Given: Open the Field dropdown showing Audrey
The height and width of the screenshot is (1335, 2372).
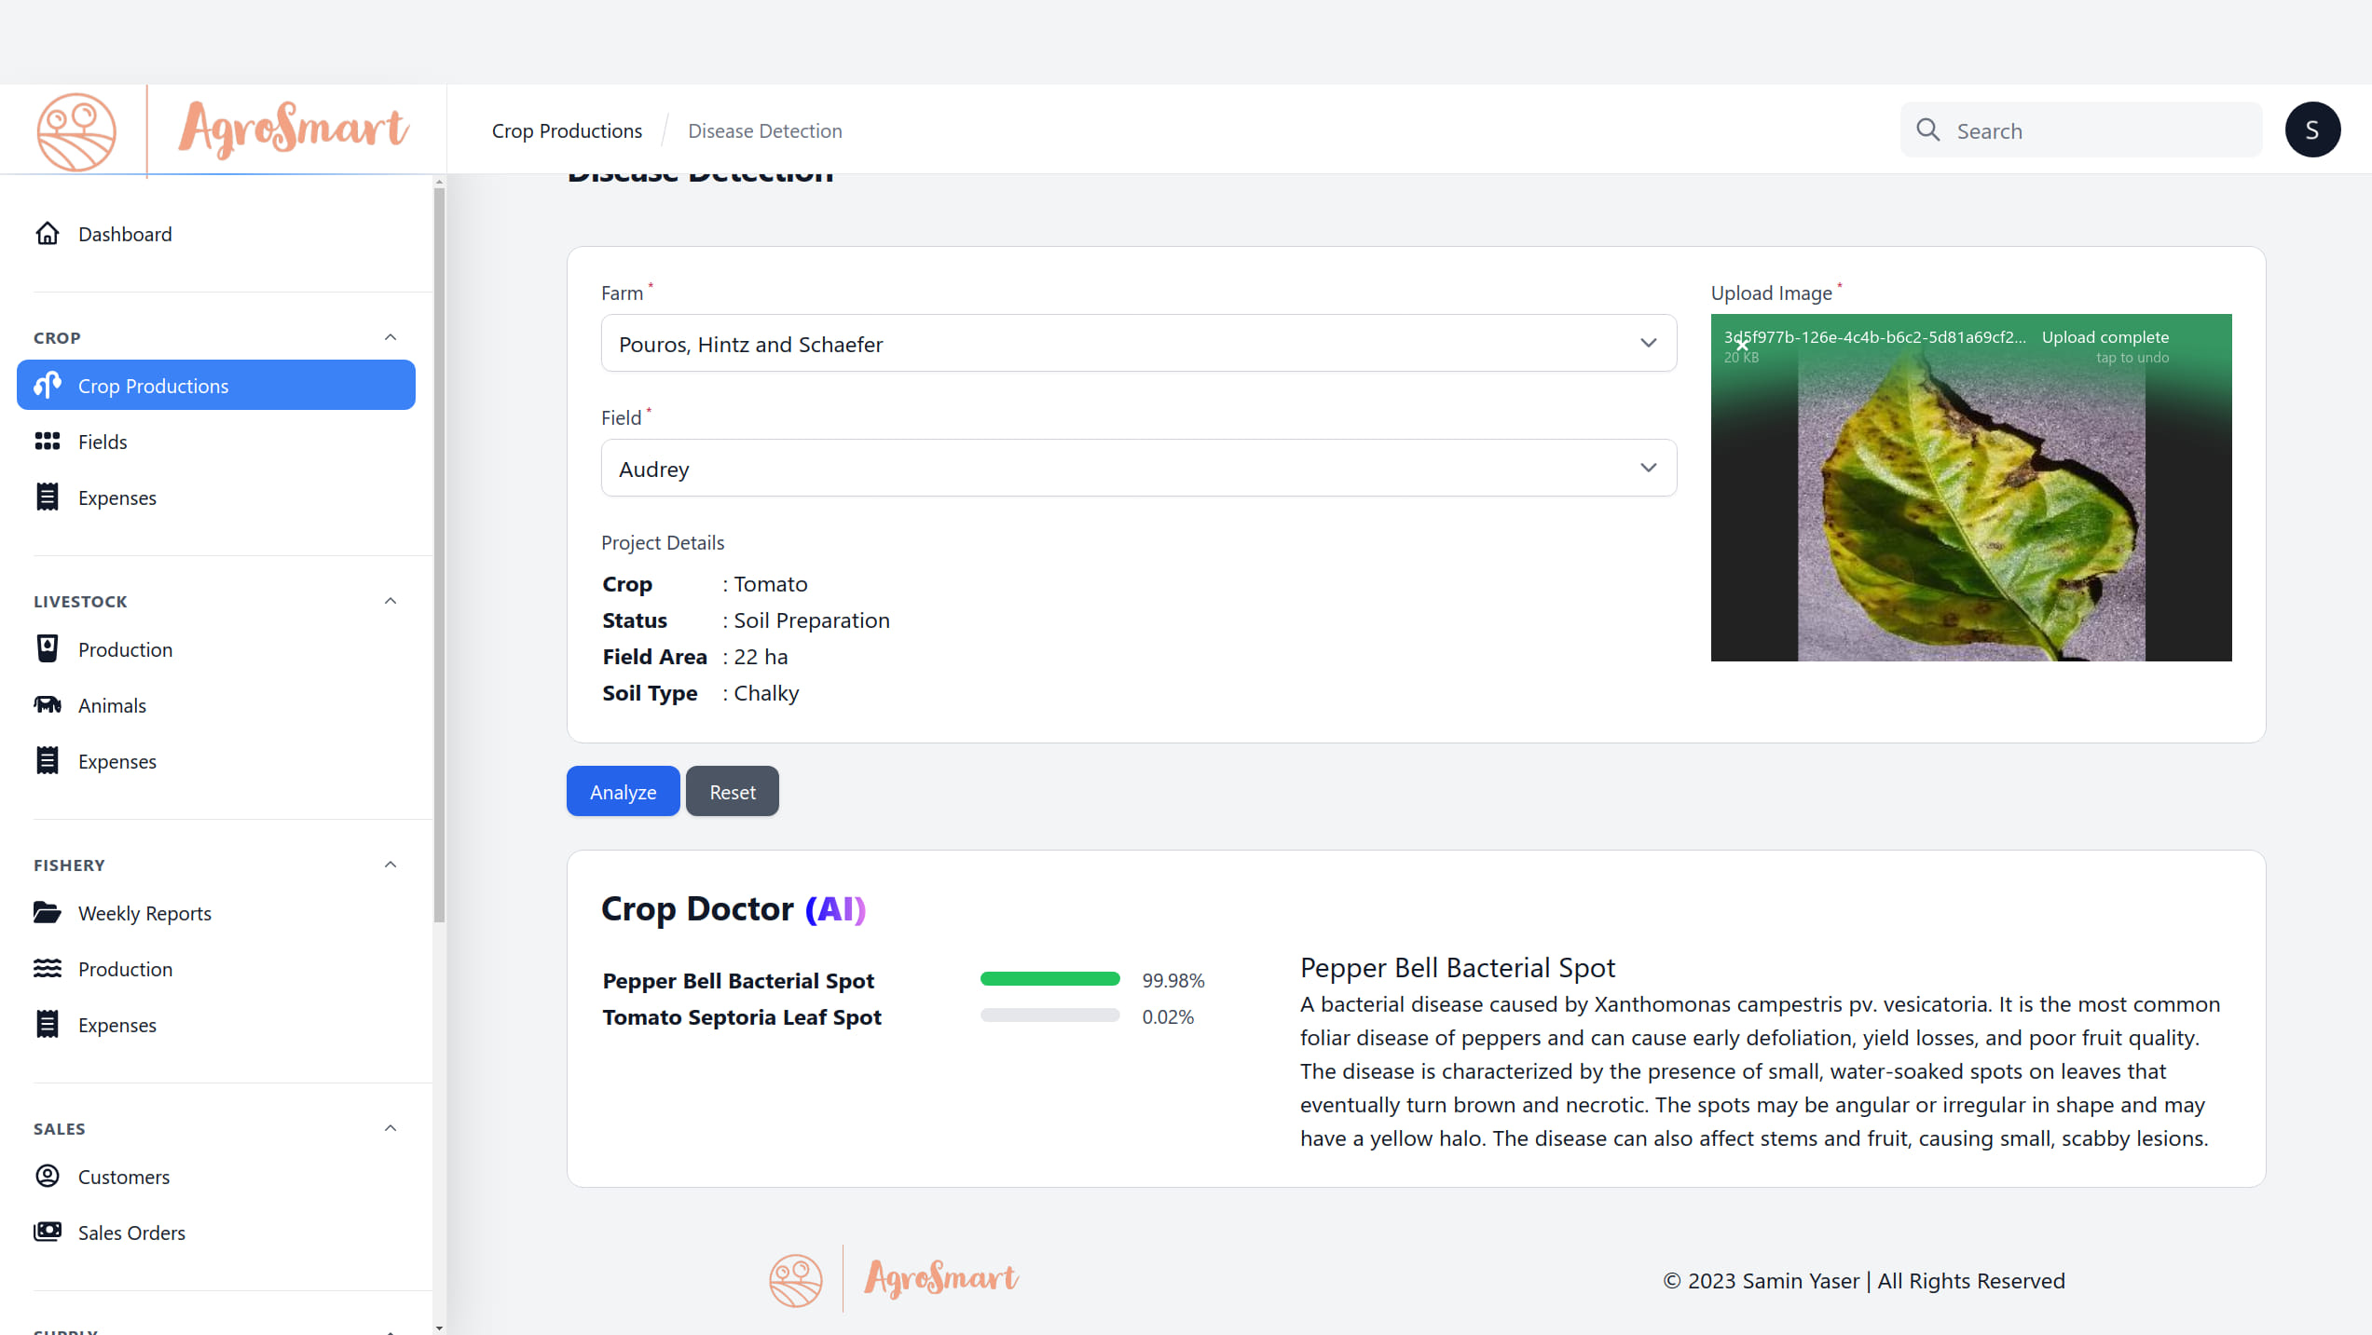Looking at the screenshot, I should click(1138, 469).
